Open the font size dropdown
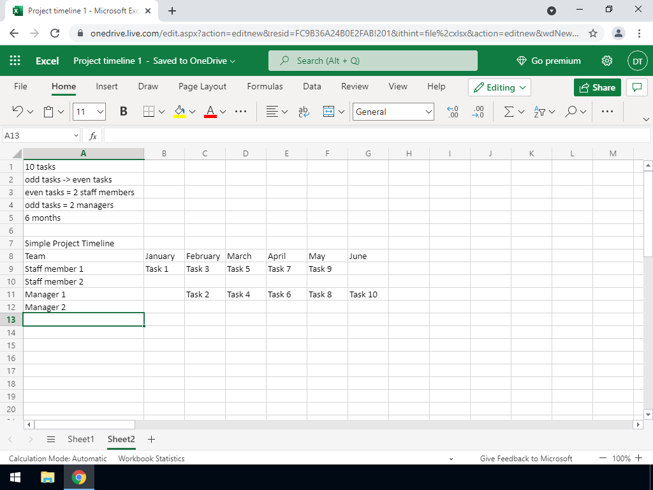The height and width of the screenshot is (490, 653). point(100,112)
